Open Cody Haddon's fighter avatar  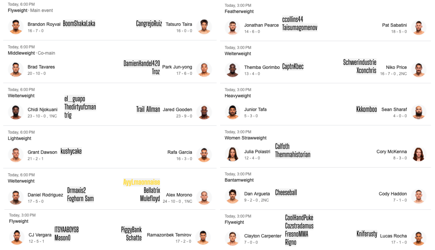coord(419,197)
